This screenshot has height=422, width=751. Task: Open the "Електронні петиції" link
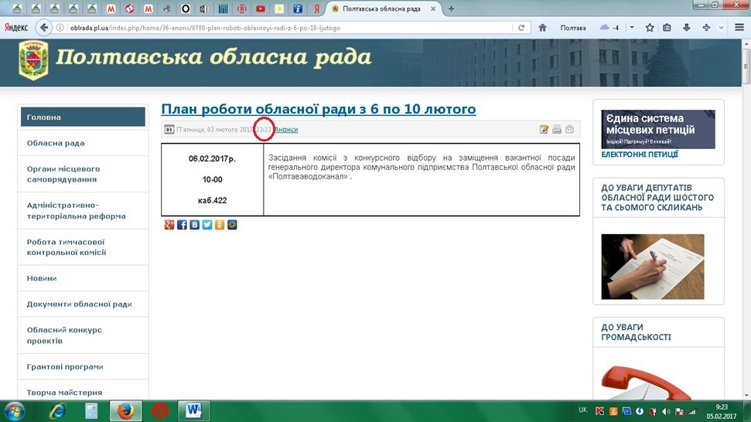pos(640,155)
